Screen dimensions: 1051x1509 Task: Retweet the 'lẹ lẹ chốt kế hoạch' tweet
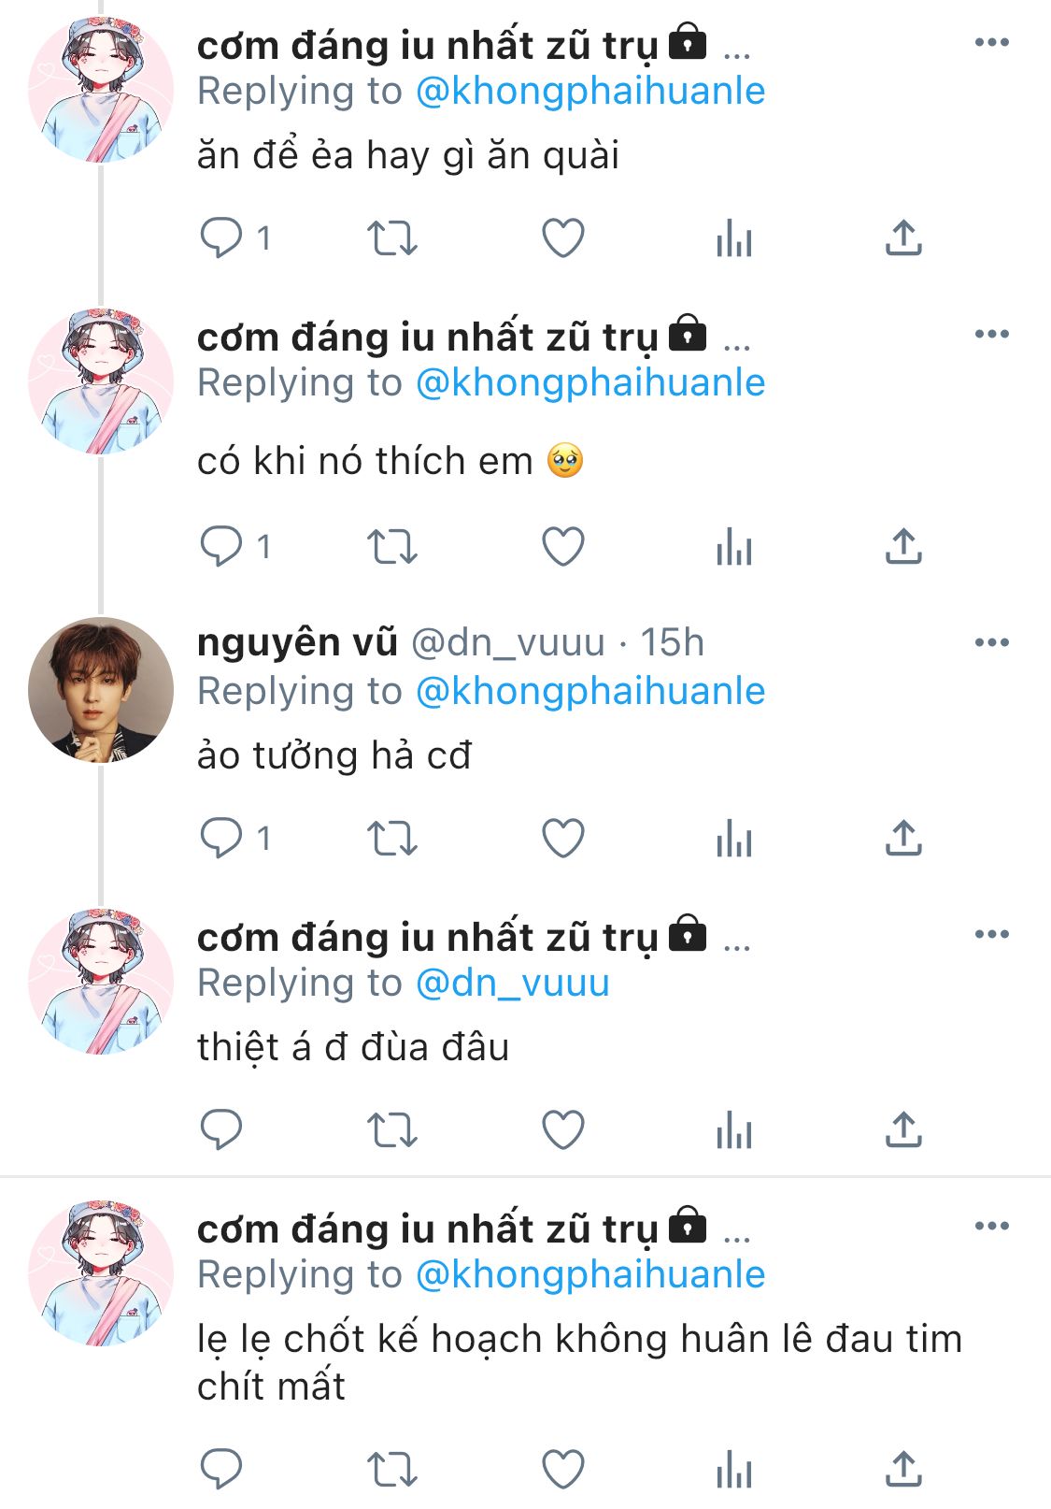(391, 1469)
